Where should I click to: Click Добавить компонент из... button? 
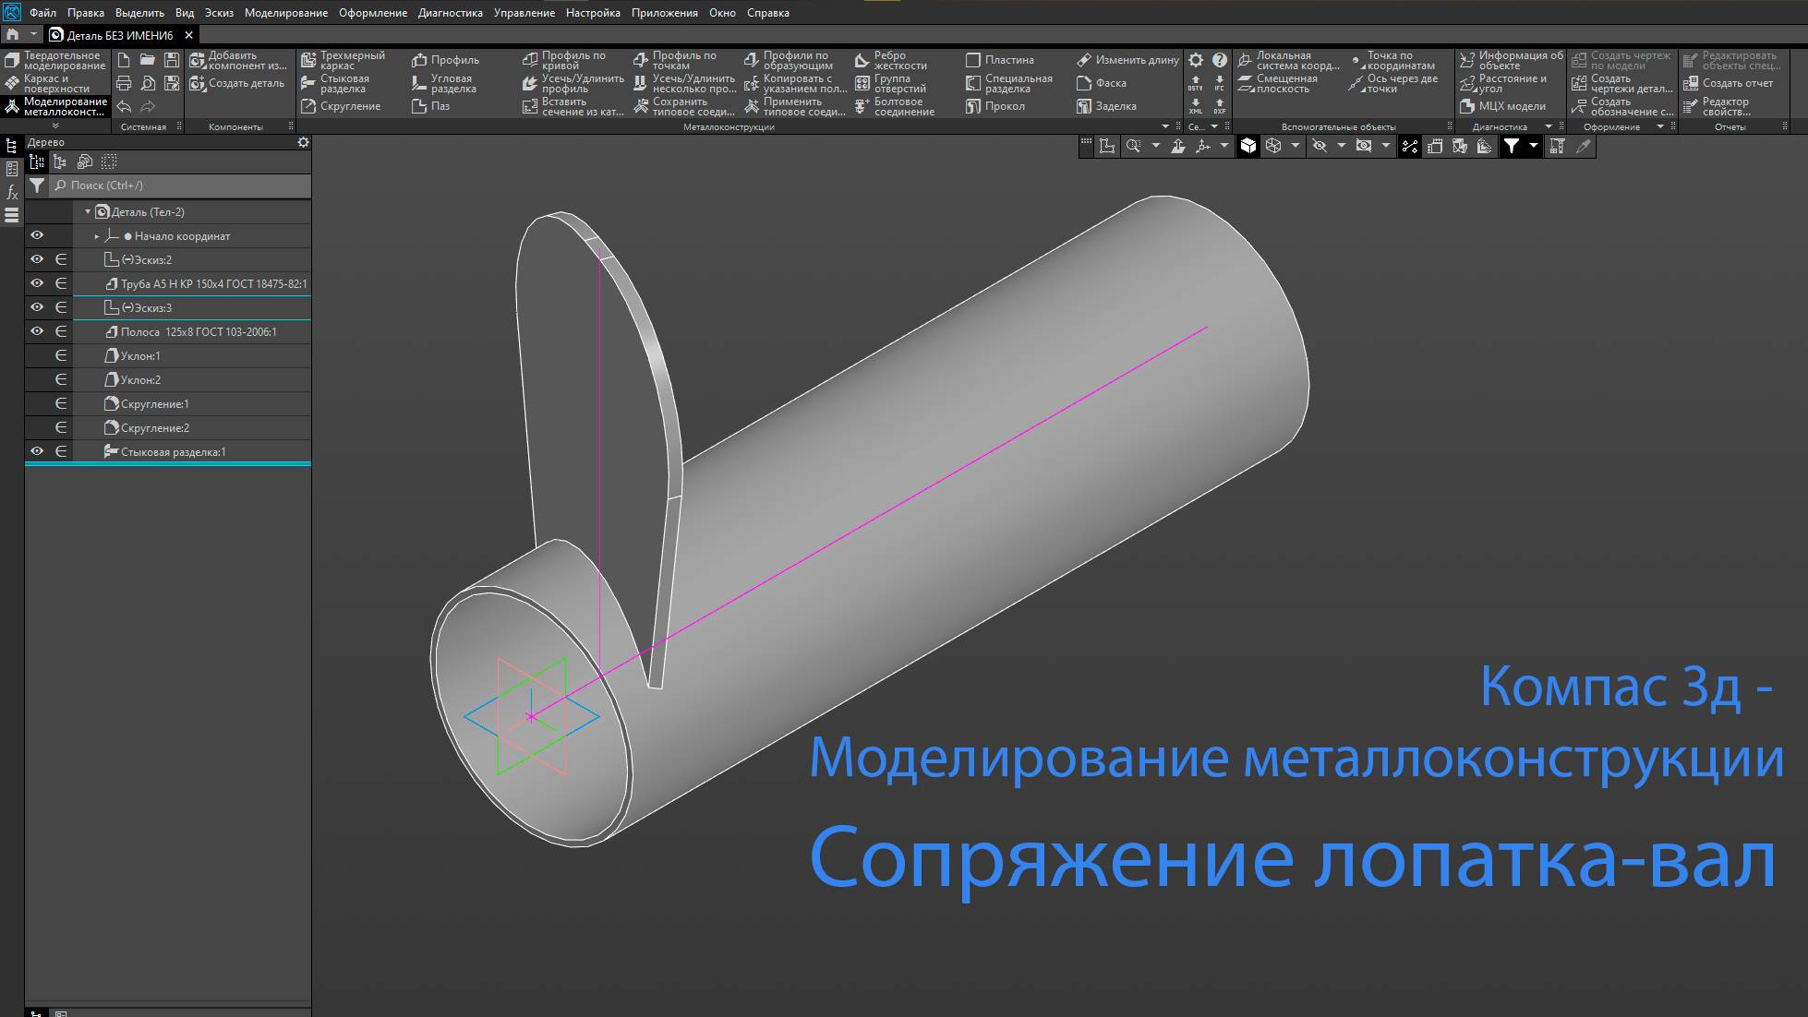239,60
